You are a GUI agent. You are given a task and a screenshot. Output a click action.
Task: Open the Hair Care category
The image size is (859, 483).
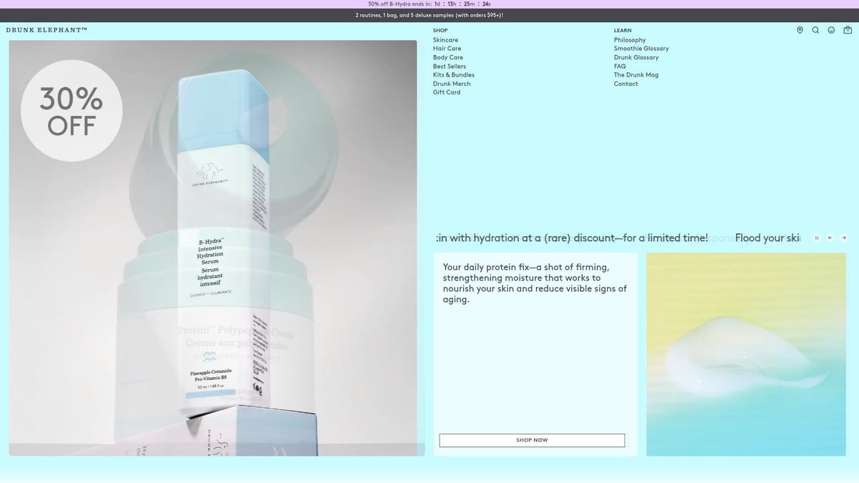click(447, 49)
